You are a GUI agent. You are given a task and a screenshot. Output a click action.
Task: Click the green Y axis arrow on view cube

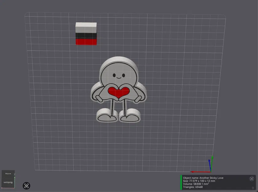click(15, 182)
